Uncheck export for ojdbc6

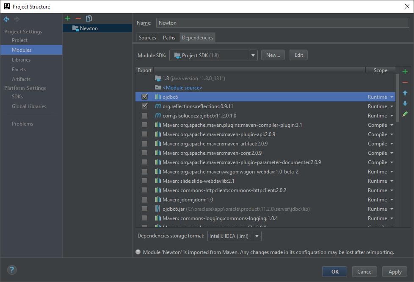[144, 97]
